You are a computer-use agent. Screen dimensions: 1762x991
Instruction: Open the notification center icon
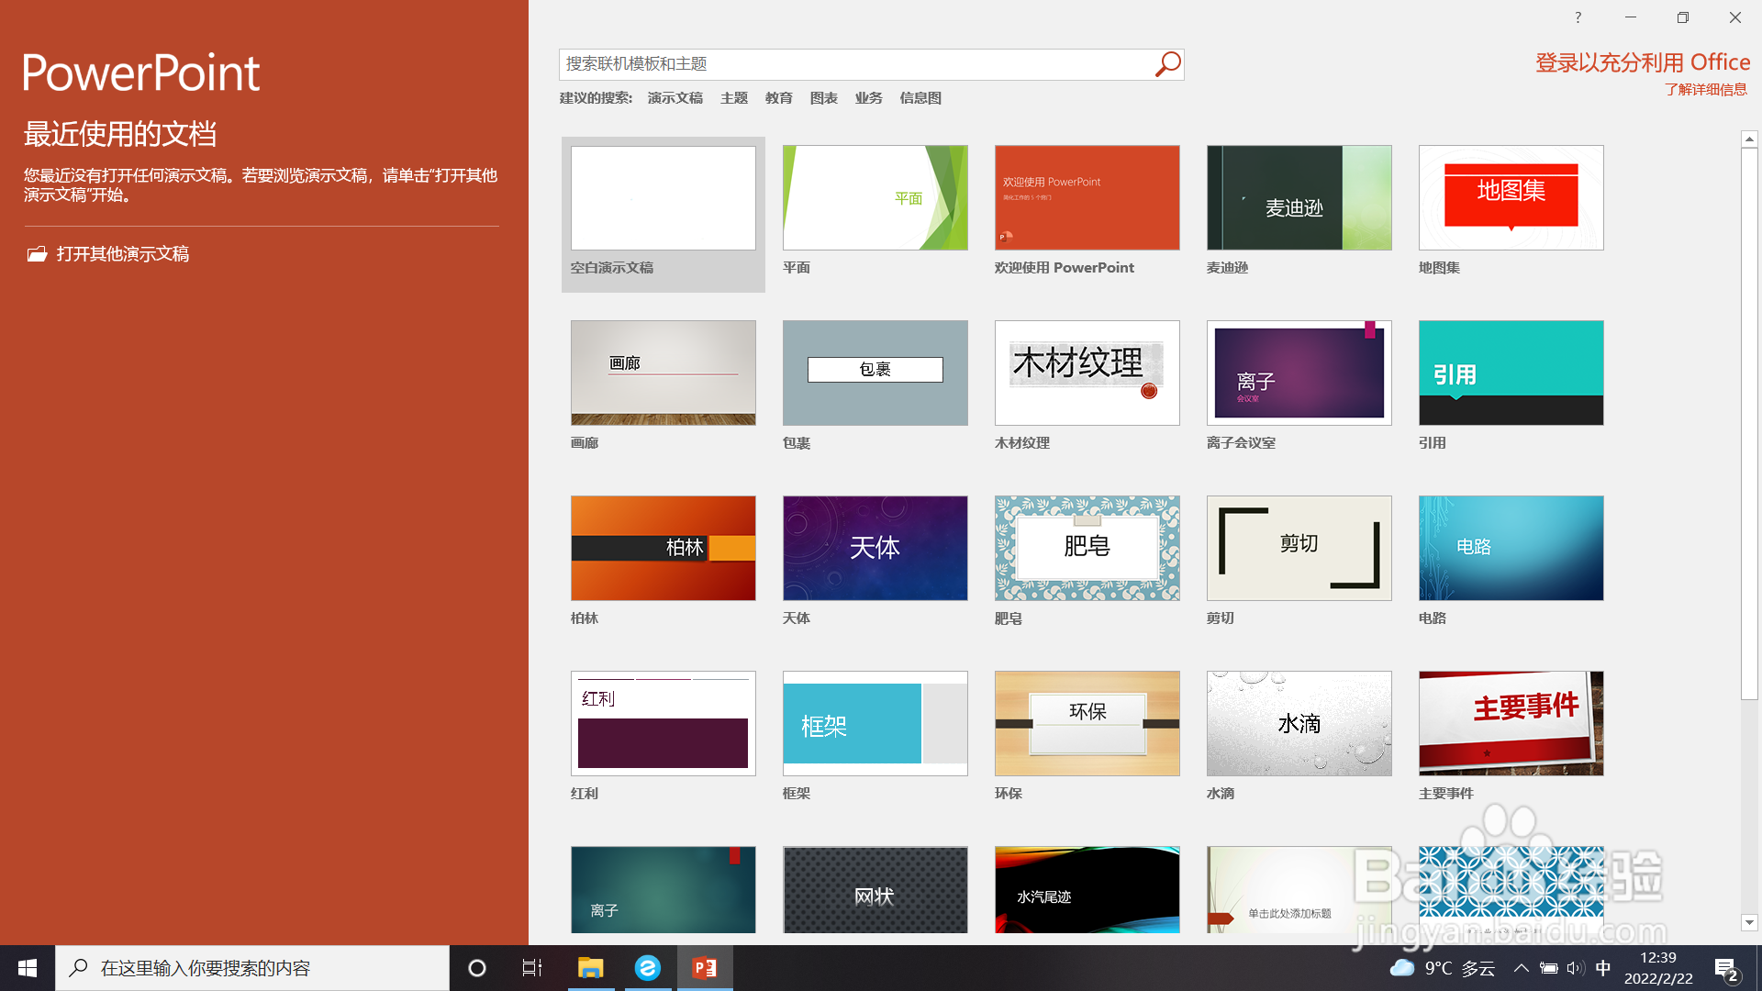(1726, 968)
